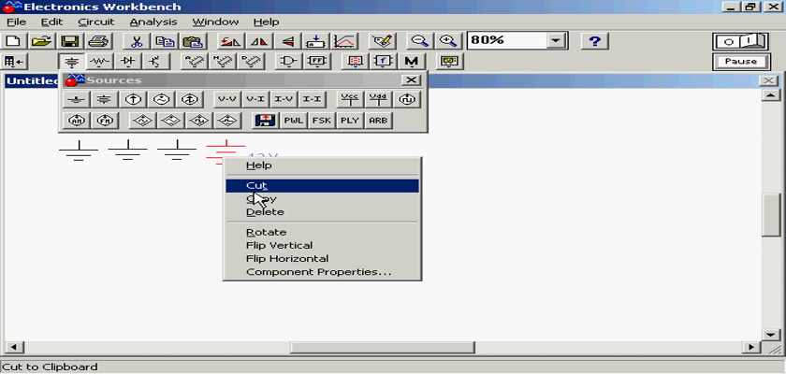This screenshot has width=786, height=374.
Task: Pick the Vcc voltage source
Action: pyautogui.click(x=350, y=100)
